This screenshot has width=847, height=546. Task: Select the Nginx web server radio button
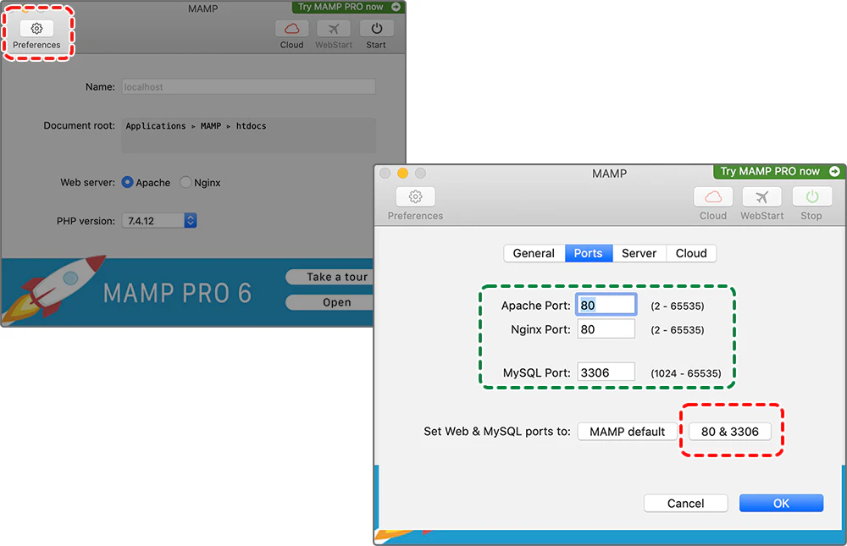click(185, 183)
